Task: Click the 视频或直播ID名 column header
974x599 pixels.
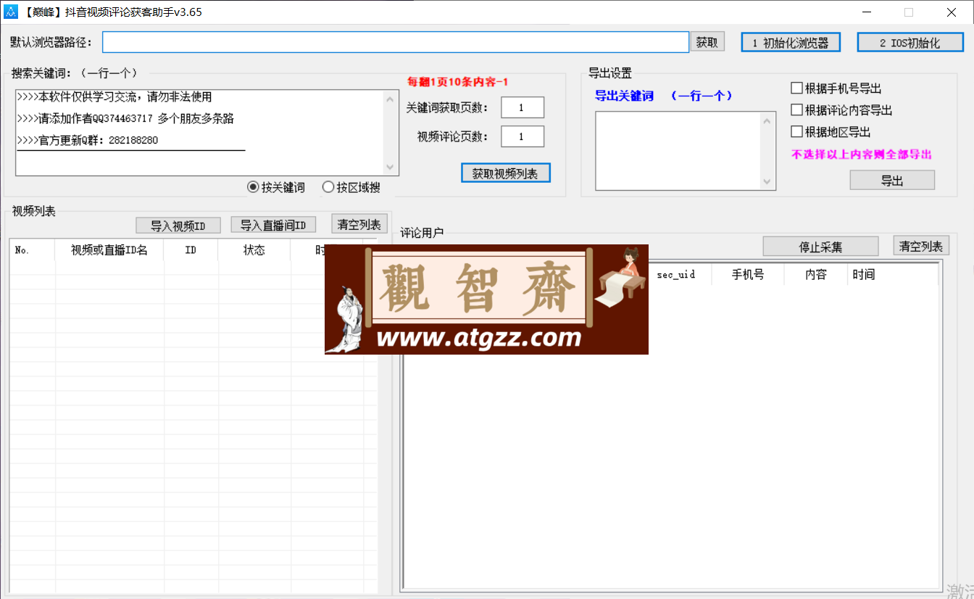Action: point(109,250)
